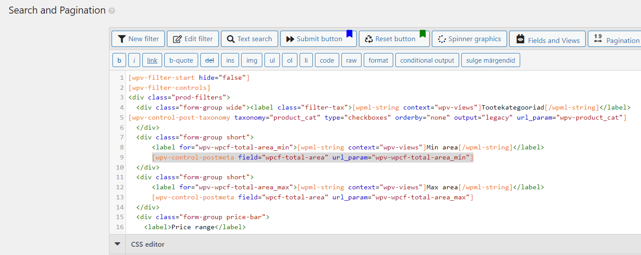This screenshot has width=641, height=255.
Task: Click the Tootekategooriad label text
Action: pos(513,107)
